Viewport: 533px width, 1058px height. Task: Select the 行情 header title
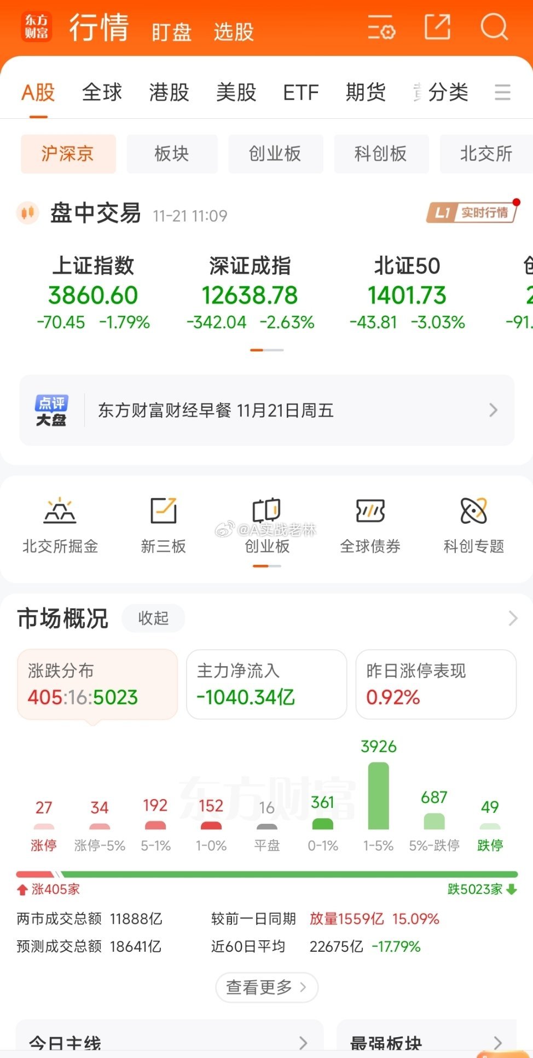coord(99,27)
